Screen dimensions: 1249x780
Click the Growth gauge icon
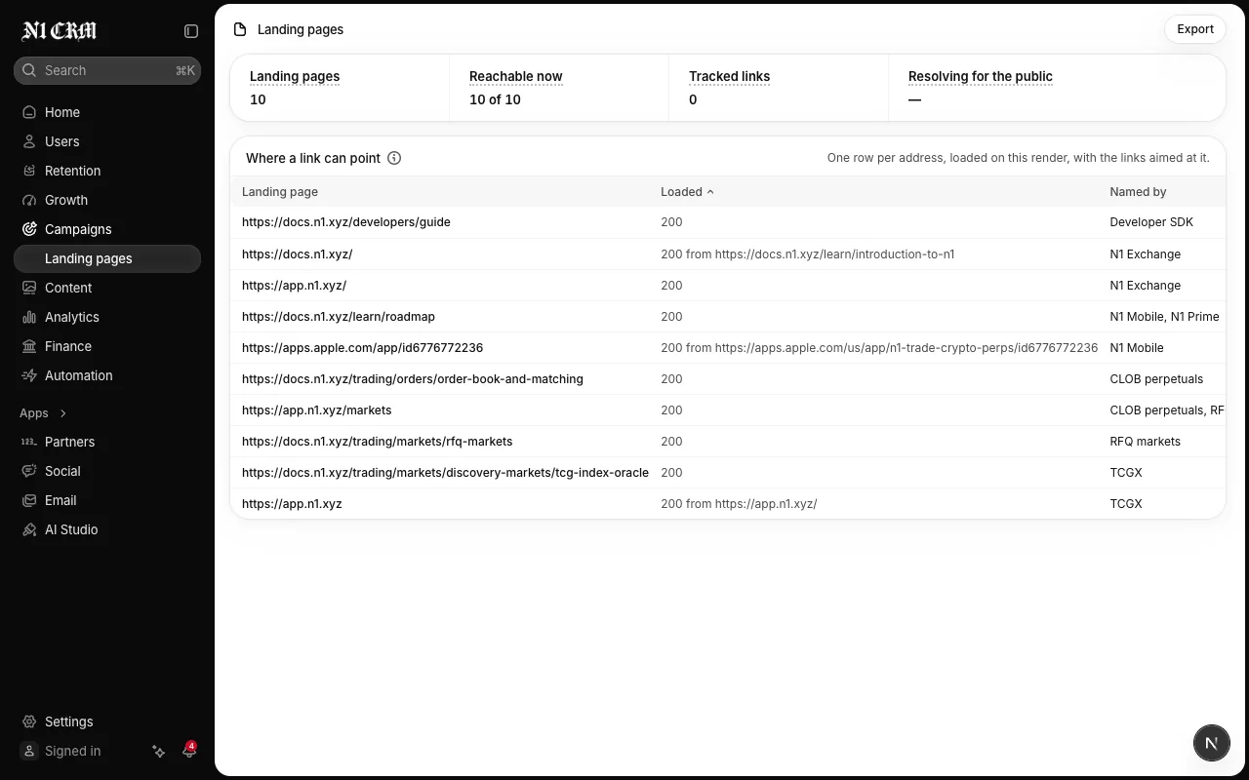click(x=29, y=200)
